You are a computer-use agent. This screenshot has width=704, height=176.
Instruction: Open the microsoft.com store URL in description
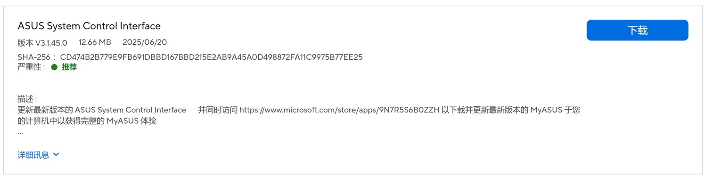(x=339, y=110)
